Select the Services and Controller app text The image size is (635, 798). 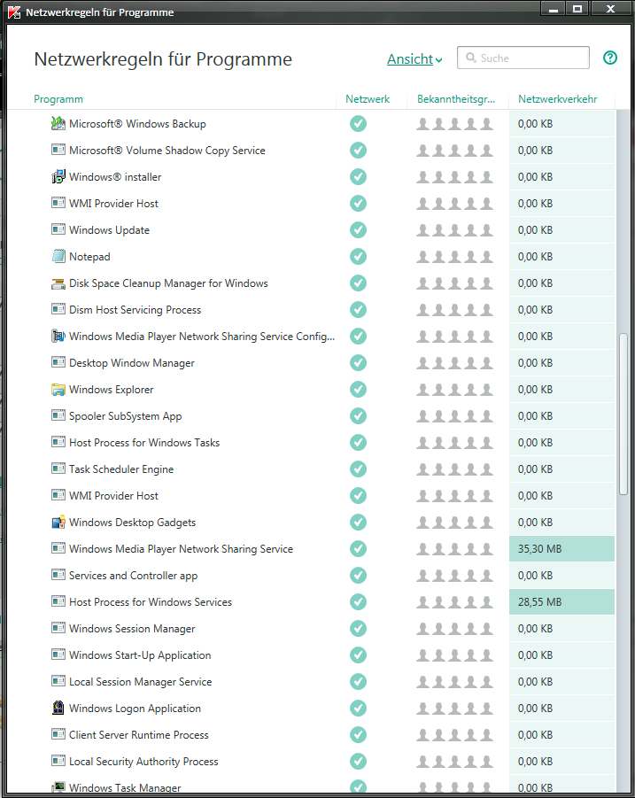click(x=134, y=576)
